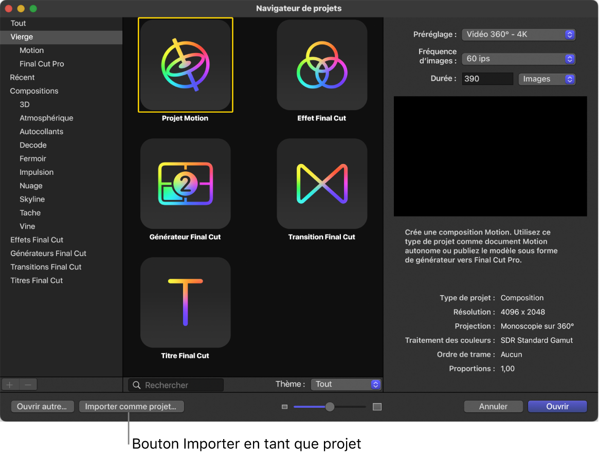Click the magnifier icon in the search field
This screenshot has height=454, width=599.
(136, 385)
